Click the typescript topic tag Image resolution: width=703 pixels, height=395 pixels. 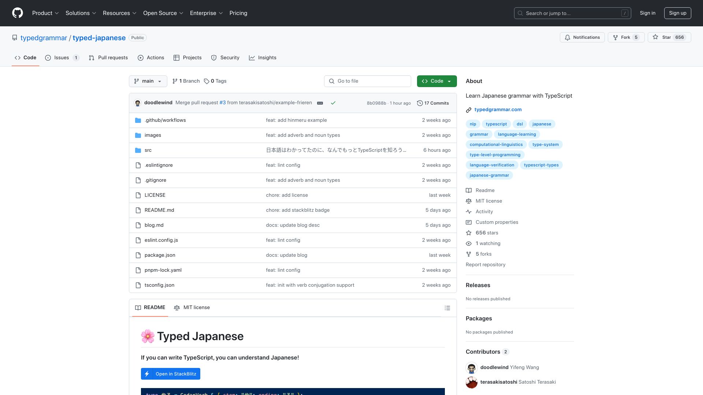click(496, 124)
